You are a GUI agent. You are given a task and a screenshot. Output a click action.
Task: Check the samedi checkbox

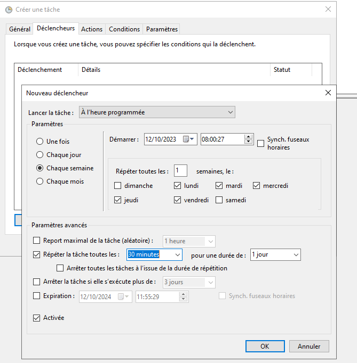tap(219, 200)
